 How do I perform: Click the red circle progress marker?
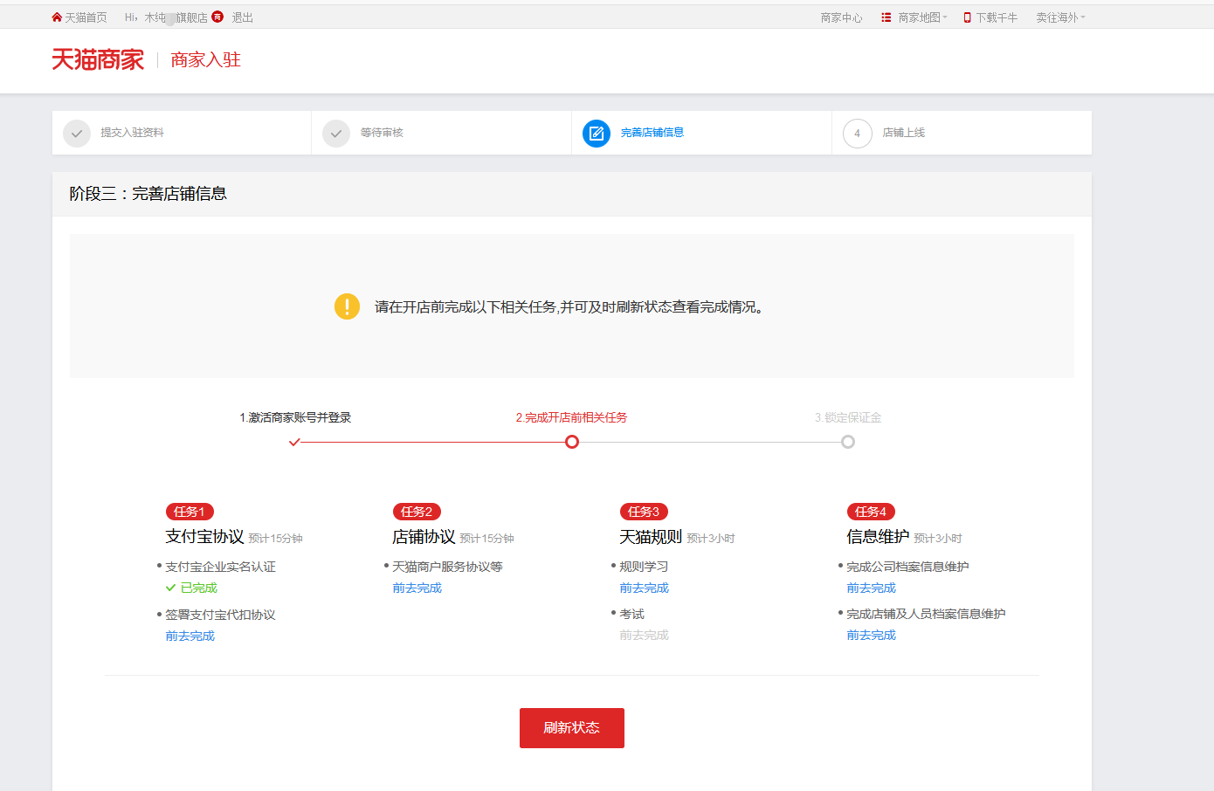(x=572, y=442)
